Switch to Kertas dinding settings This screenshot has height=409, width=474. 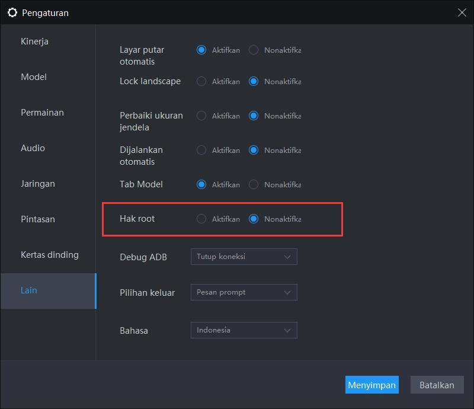49,254
